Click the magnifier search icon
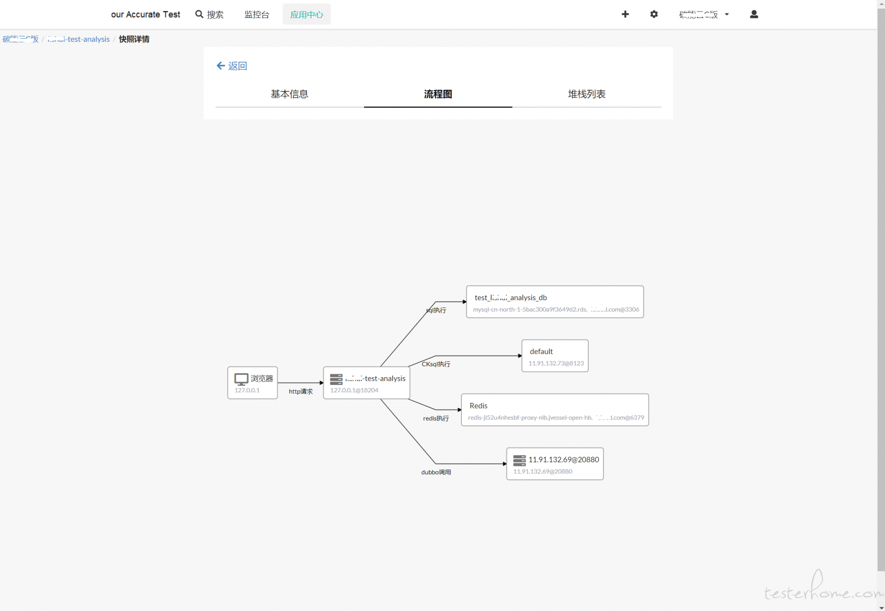 click(199, 14)
